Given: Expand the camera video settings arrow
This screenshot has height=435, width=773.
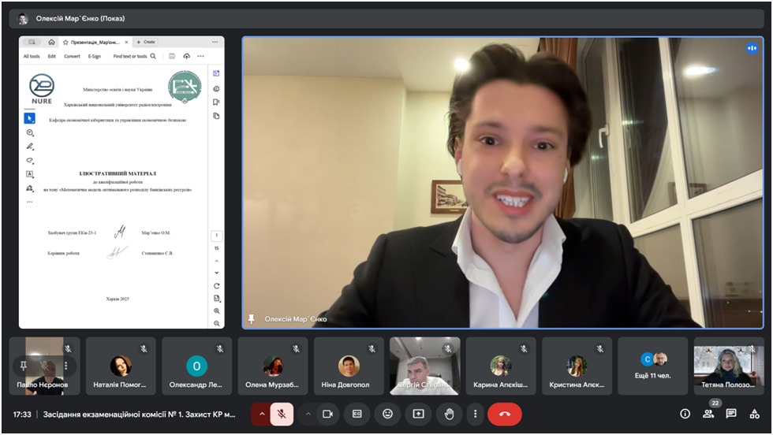Looking at the screenshot, I should coord(308,414).
